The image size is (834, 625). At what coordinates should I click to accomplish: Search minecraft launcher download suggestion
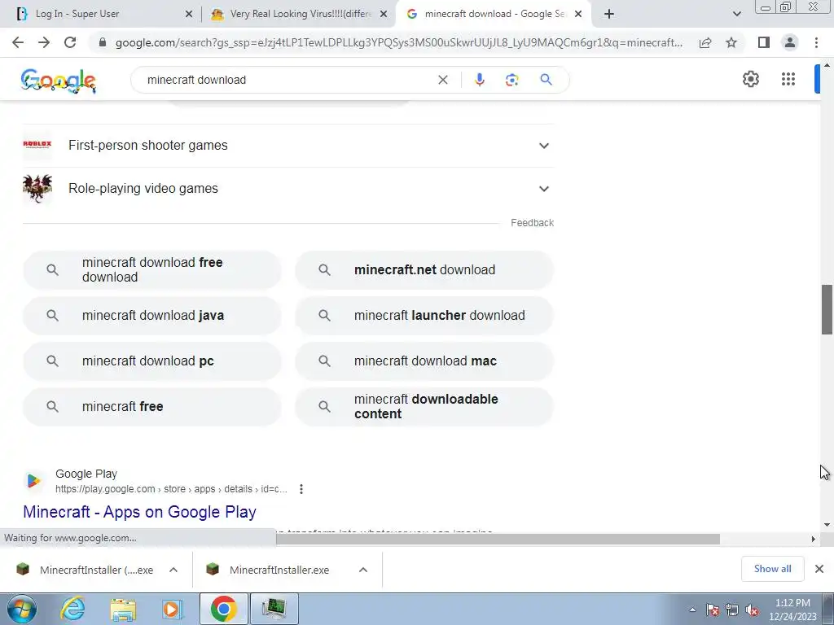[424, 316]
